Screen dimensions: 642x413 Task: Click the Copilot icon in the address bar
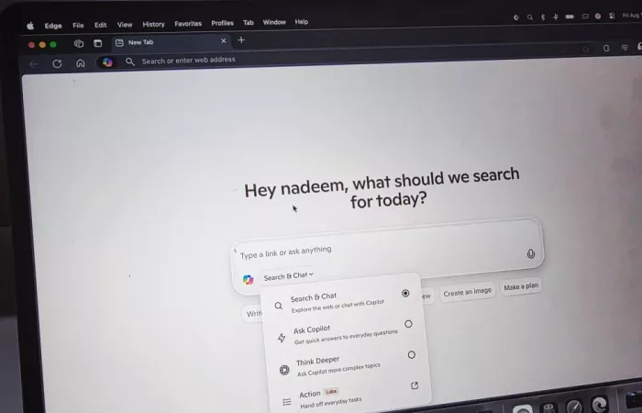(107, 62)
